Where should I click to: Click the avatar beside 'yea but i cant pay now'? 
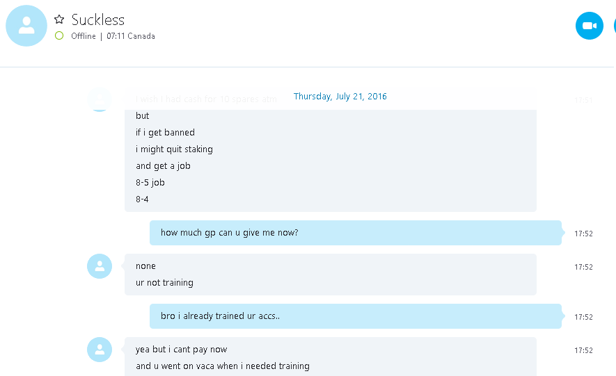tap(100, 350)
